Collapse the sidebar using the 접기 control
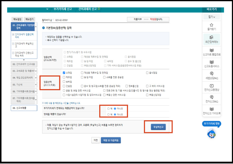This screenshot has height=164, width=233. 212,17
